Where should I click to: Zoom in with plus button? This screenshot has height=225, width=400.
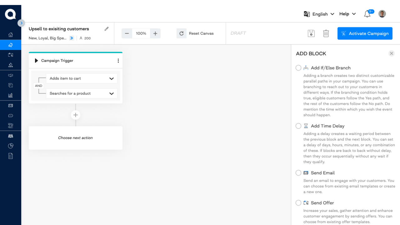point(155,33)
